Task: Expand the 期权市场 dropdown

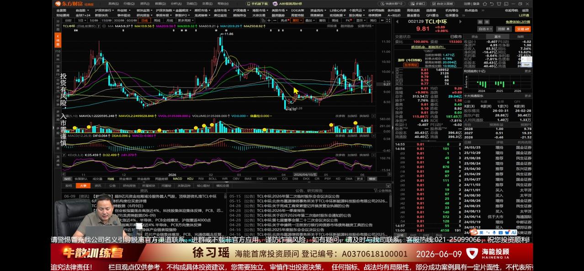Action: [x=209, y=10]
